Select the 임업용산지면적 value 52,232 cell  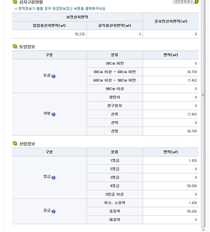click(49, 34)
